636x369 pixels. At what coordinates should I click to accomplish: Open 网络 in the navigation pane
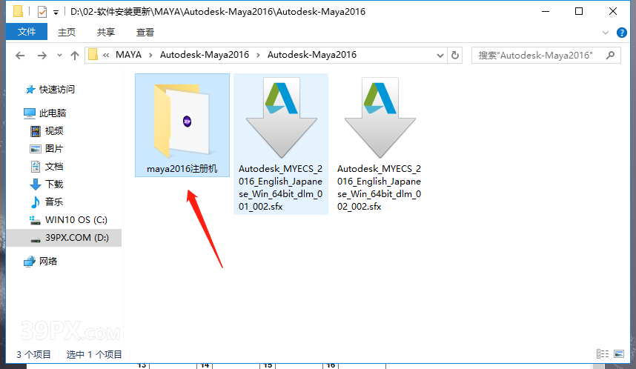click(x=48, y=262)
